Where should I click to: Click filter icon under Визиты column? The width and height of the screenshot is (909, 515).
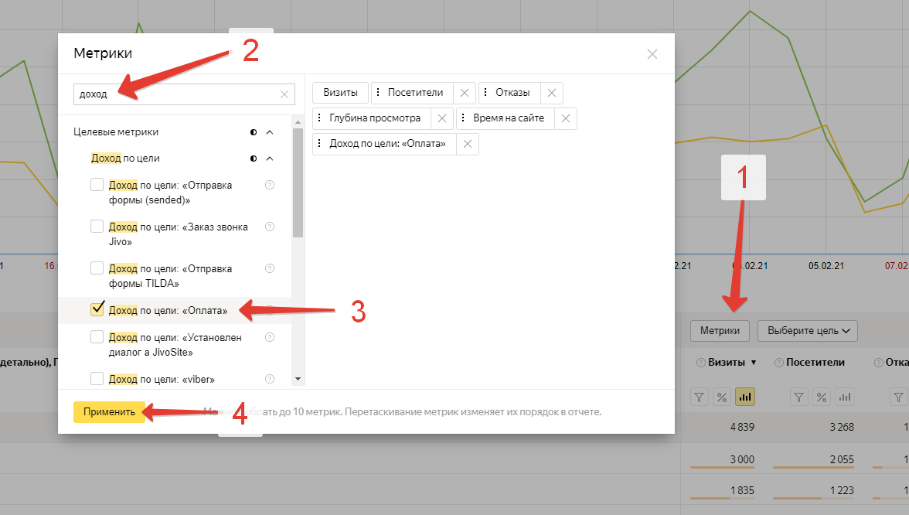[x=699, y=397]
